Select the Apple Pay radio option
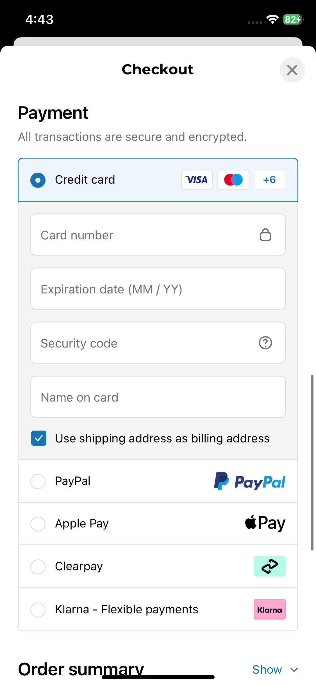Screen dimensions: 316x686 click(38, 524)
